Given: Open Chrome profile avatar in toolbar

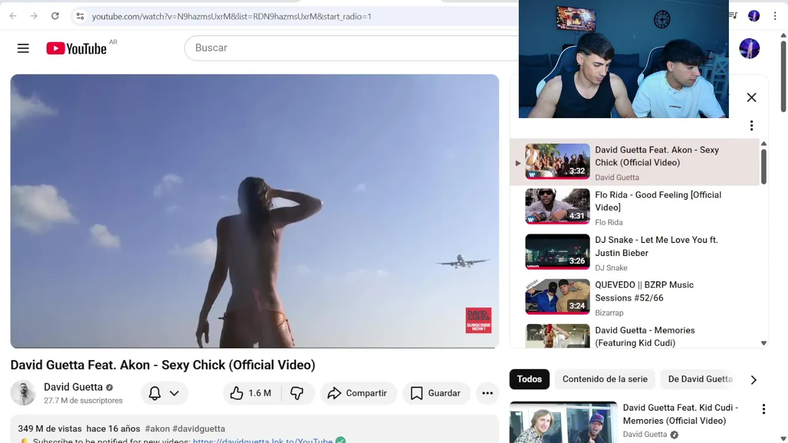Looking at the screenshot, I should [x=754, y=16].
